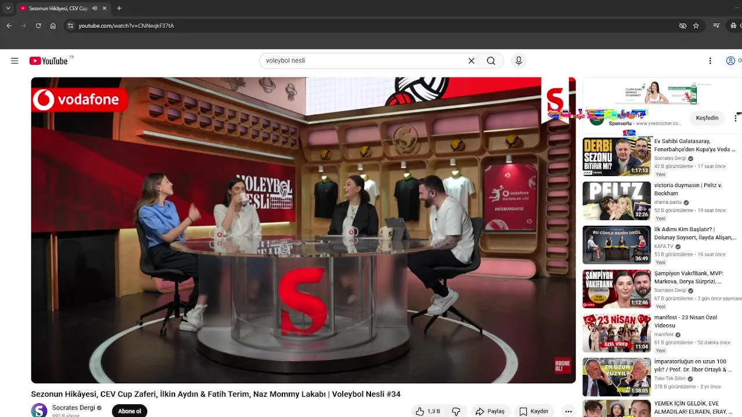Open Ev Sahibi Galatasaray video title
The height and width of the screenshot is (417, 742).
(694, 145)
